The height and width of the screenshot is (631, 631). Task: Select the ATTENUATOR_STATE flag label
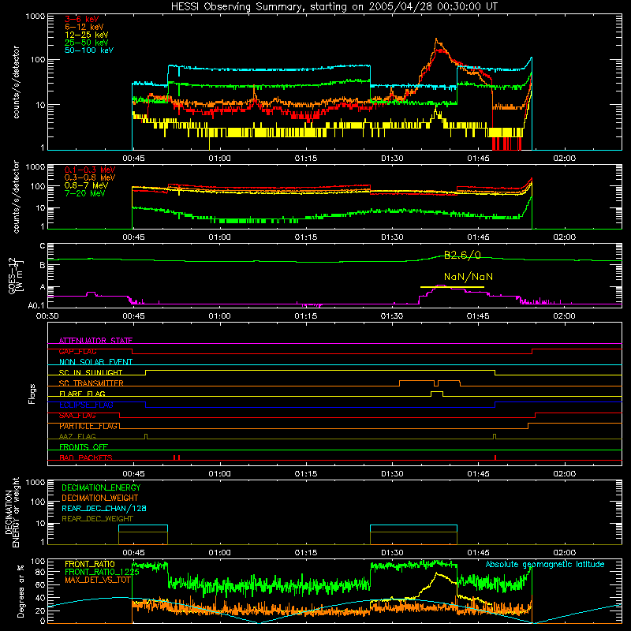(95, 341)
